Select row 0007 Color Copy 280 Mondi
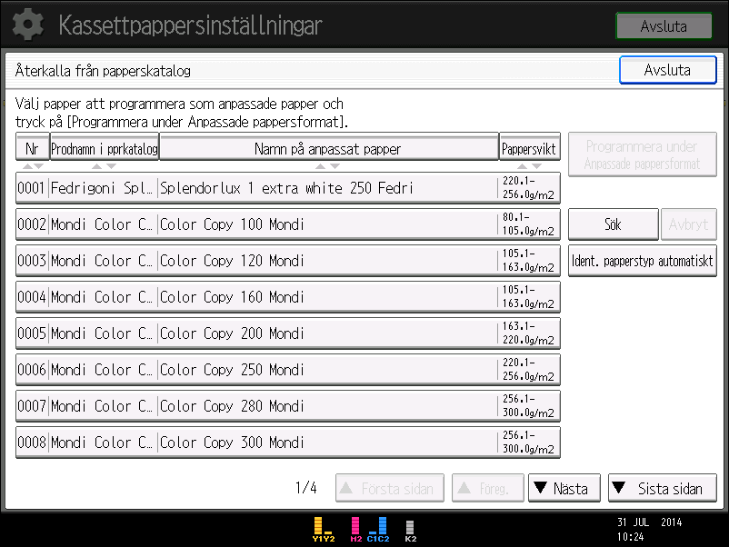Image resolution: width=729 pixels, height=547 pixels. [x=288, y=406]
